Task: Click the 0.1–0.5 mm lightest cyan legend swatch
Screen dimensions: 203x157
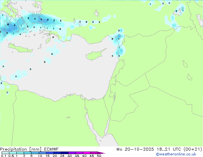Action: (x=5, y=153)
